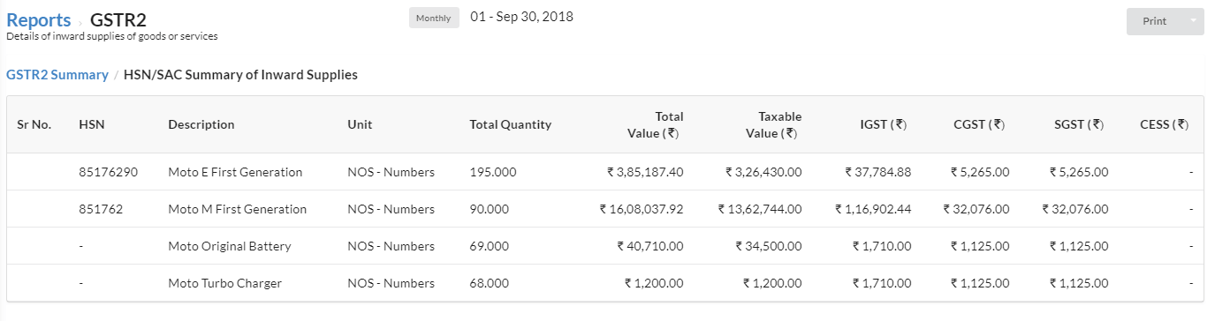Viewport: 1215px width, 321px height.
Task: Open the GSTR2 Summary link
Action: click(57, 75)
